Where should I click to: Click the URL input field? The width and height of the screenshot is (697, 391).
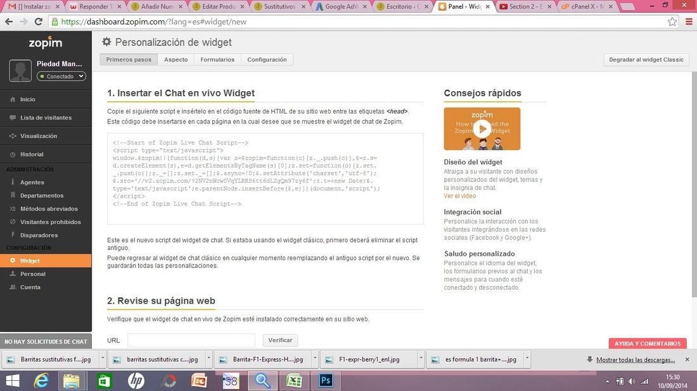(x=191, y=340)
